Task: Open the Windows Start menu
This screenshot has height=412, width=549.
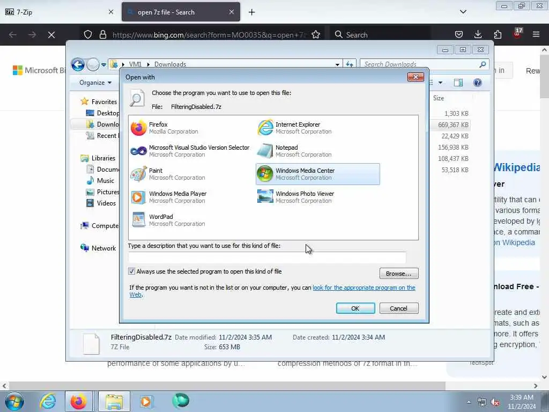Action: click(x=14, y=401)
